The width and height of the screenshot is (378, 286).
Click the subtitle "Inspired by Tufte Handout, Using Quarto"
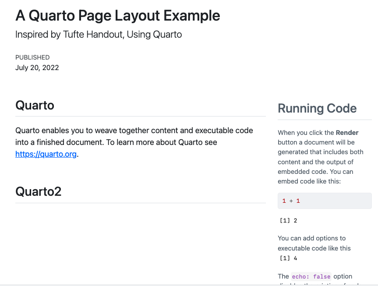98,35
